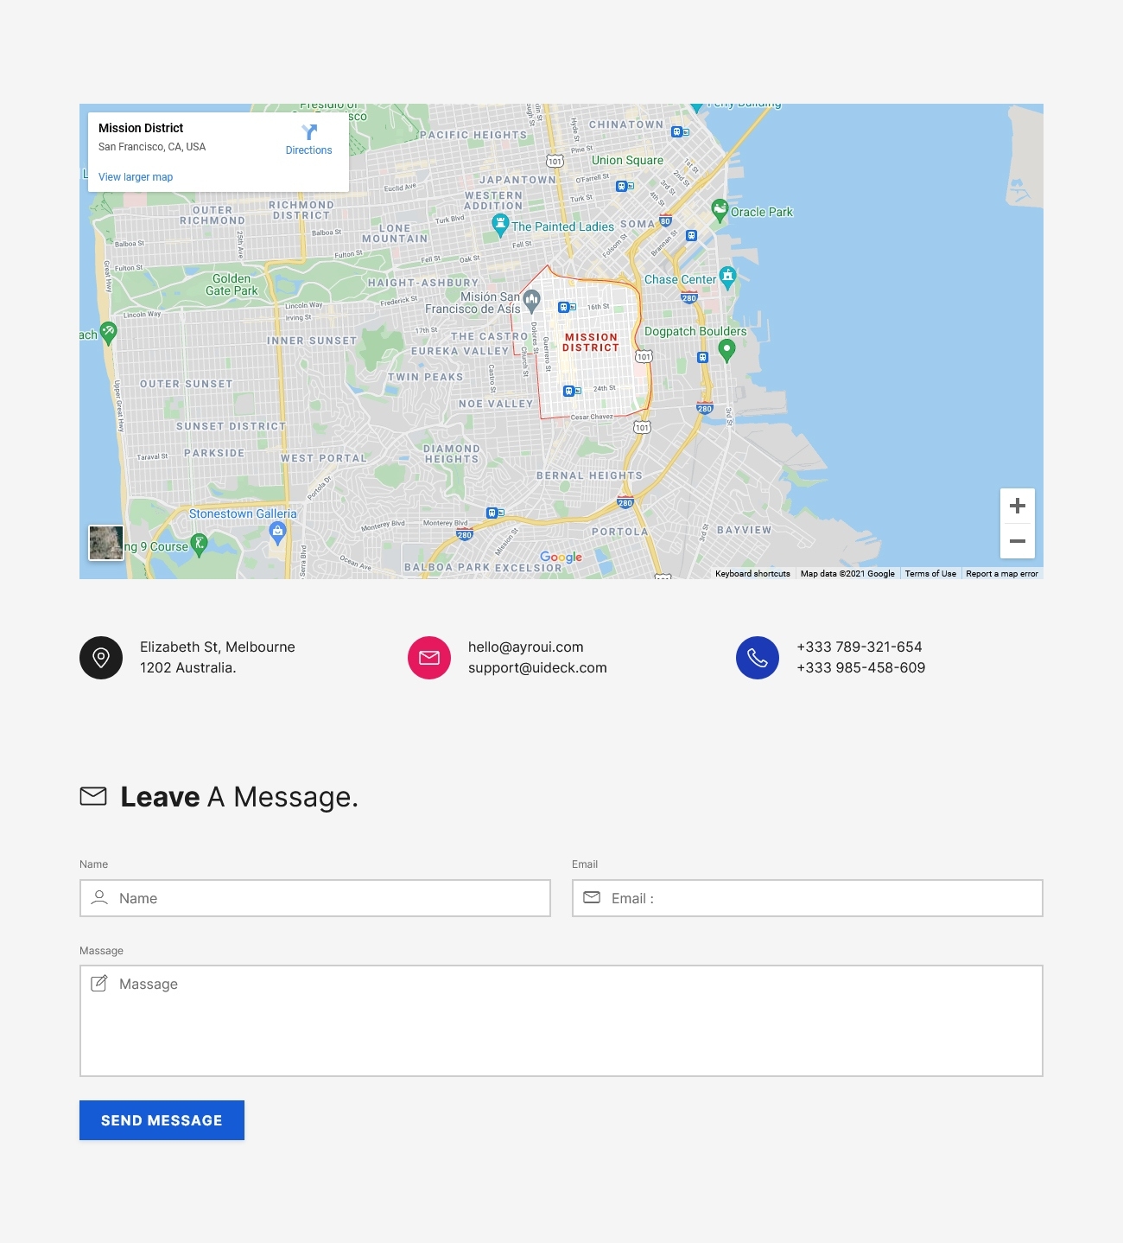Image resolution: width=1123 pixels, height=1243 pixels.
Task: Click hello@ayroui.com email address
Action: point(526,647)
